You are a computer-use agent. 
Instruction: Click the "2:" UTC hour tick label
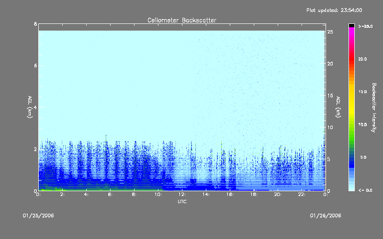[x=63, y=195]
